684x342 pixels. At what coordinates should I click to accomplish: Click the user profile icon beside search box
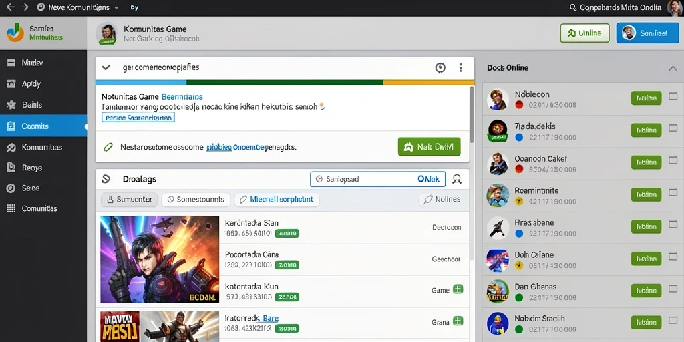(457, 179)
